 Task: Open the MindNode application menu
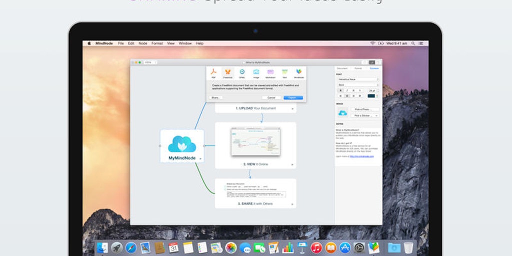(x=104, y=43)
